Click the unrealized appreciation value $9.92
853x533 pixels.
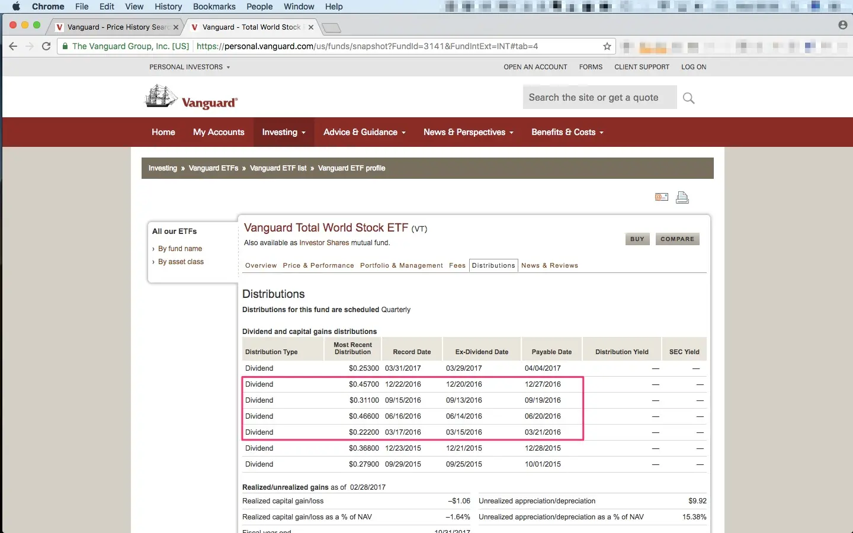pos(697,501)
